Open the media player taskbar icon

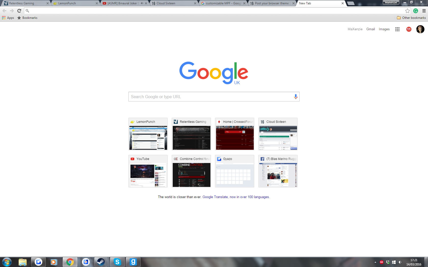click(x=54, y=262)
